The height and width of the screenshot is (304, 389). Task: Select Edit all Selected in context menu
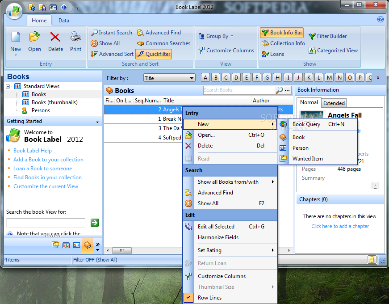pyautogui.click(x=230, y=227)
